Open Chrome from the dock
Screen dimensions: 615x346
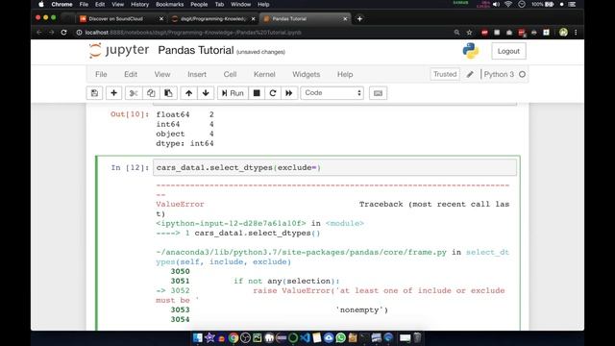tap(234, 337)
